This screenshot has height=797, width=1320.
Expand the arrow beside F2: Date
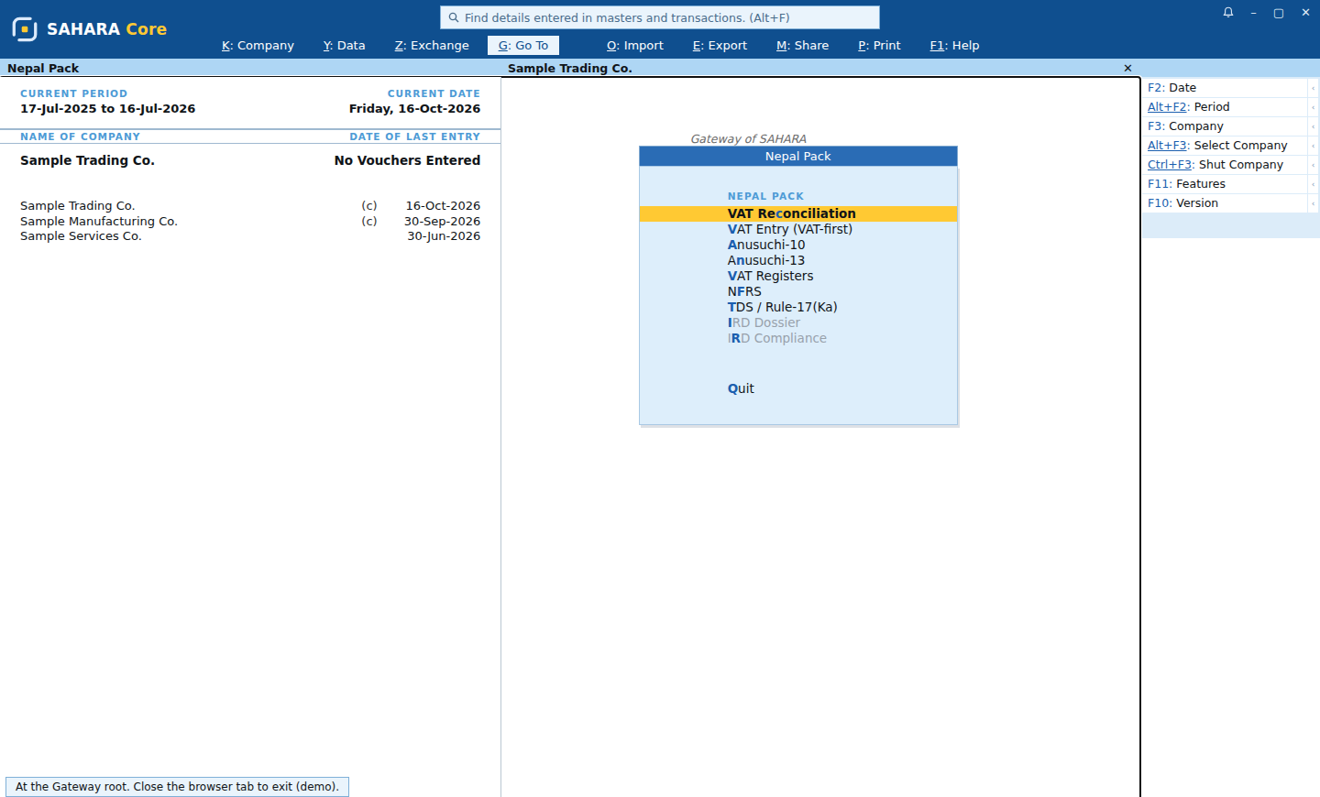(x=1314, y=88)
